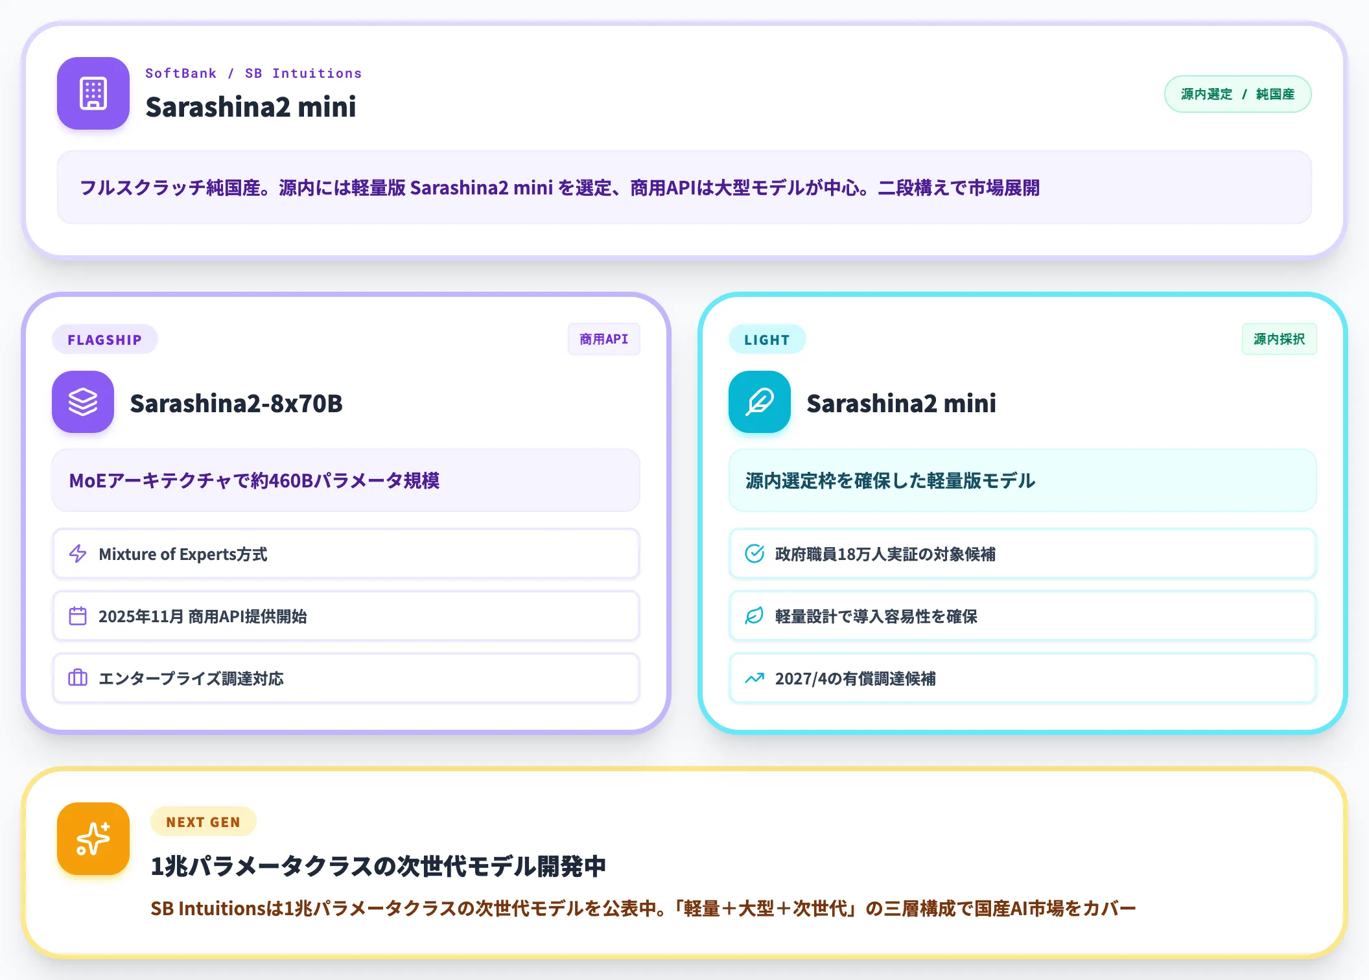The height and width of the screenshot is (980, 1369).
Task: Click the MoEアーキテクチャで約460Bパラメータ規模 banner
Action: coord(346,480)
